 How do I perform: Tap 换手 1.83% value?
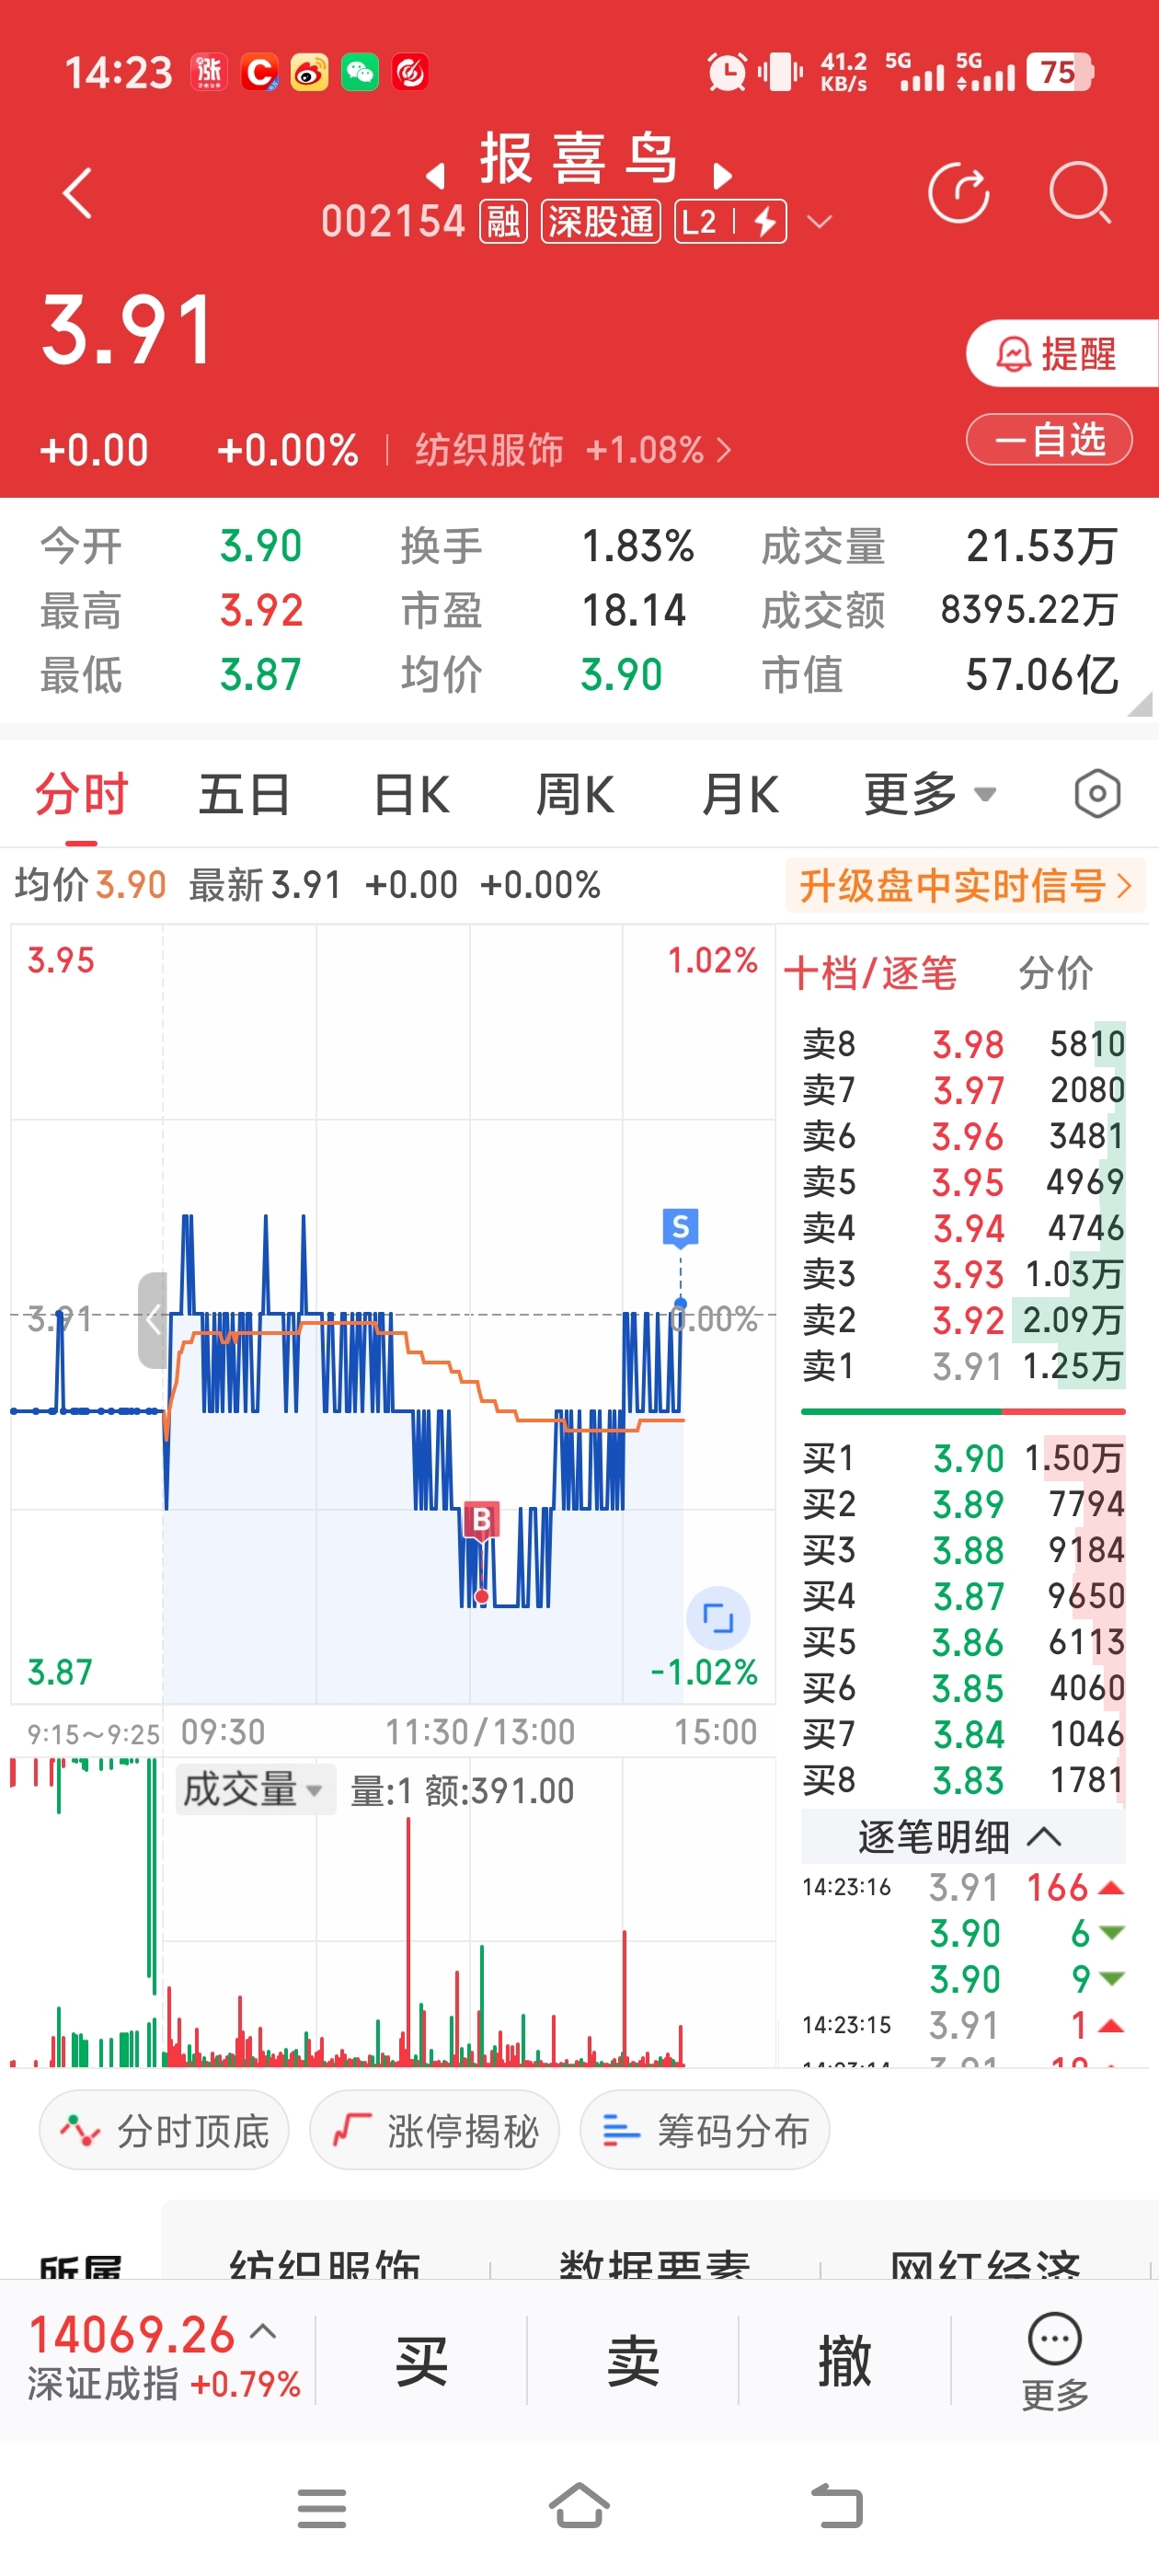637,546
